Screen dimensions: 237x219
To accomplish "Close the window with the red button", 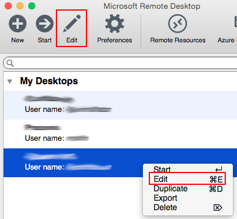I will point(8,6).
